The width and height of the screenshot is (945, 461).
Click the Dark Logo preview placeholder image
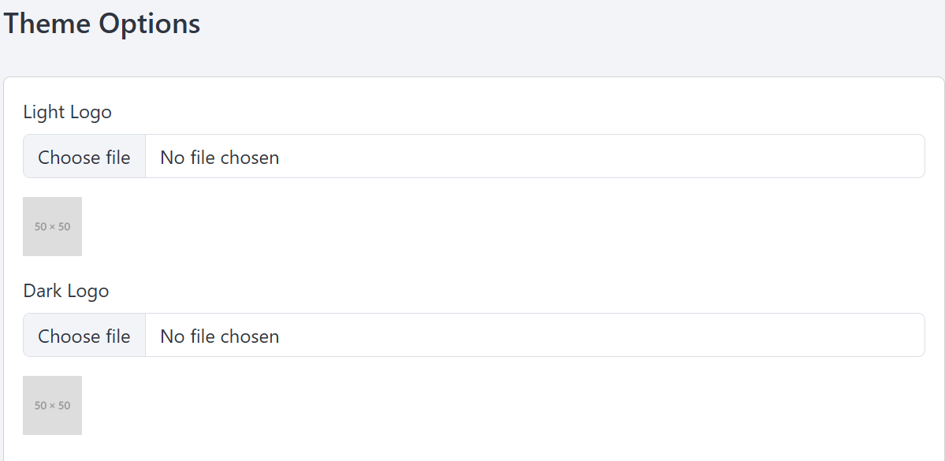click(x=53, y=406)
